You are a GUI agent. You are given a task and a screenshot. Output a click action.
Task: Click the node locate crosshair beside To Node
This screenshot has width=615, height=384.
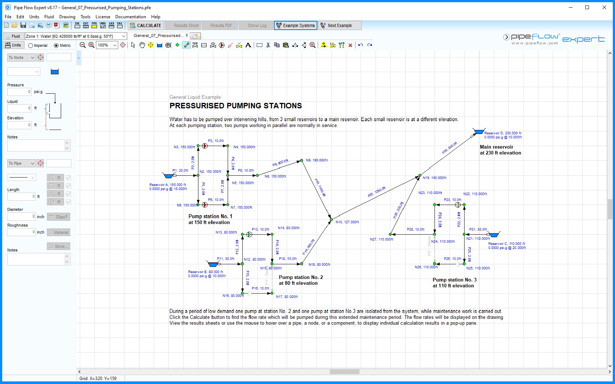(x=40, y=57)
